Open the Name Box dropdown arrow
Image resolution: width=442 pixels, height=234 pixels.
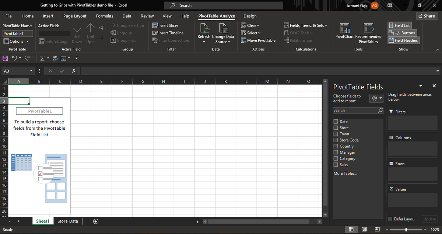(31, 70)
